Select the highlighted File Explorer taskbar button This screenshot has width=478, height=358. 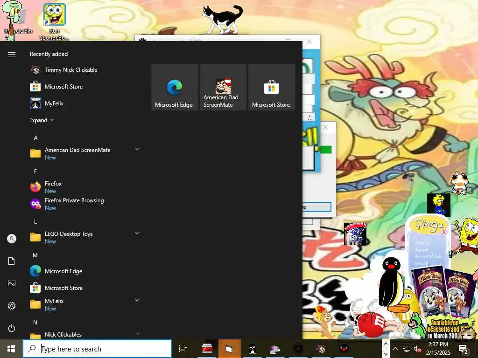tap(229, 349)
